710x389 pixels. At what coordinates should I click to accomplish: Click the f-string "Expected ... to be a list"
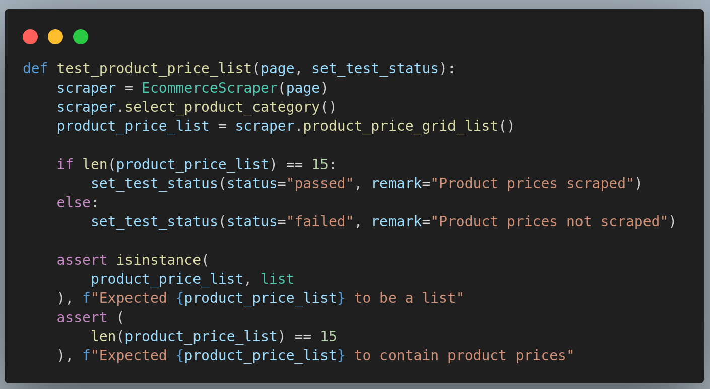[x=277, y=297]
